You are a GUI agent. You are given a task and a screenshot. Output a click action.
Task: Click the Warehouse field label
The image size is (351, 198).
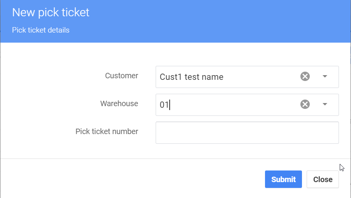pos(119,103)
